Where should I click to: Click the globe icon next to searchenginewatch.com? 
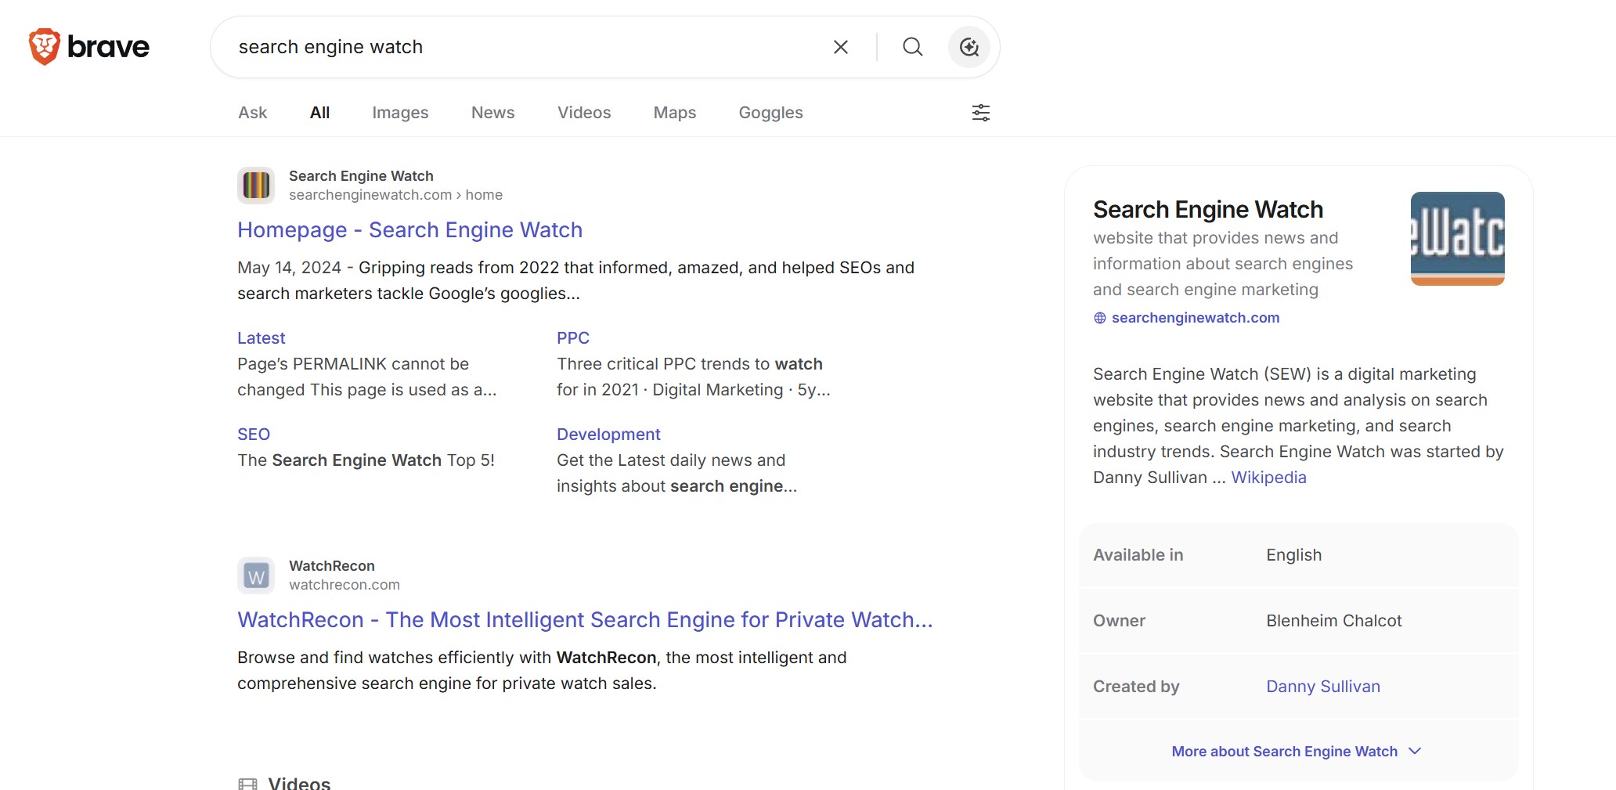tap(1100, 318)
